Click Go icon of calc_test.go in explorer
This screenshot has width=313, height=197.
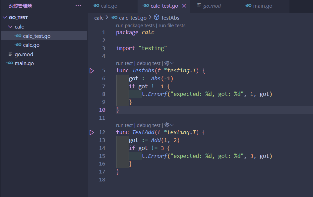18,36
